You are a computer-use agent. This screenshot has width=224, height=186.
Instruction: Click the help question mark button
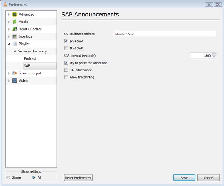tap(209, 4)
